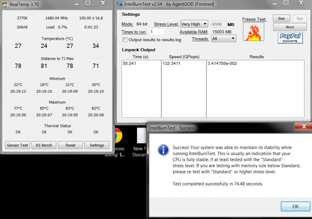Click the Threads label

[x=200, y=39]
